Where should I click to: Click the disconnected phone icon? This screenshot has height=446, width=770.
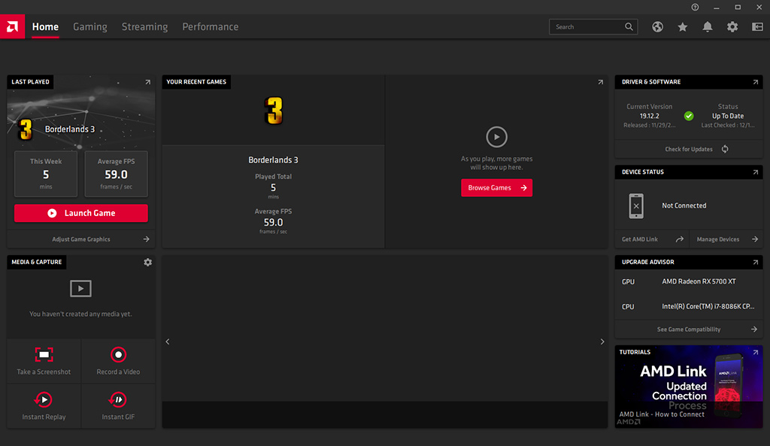coord(636,206)
